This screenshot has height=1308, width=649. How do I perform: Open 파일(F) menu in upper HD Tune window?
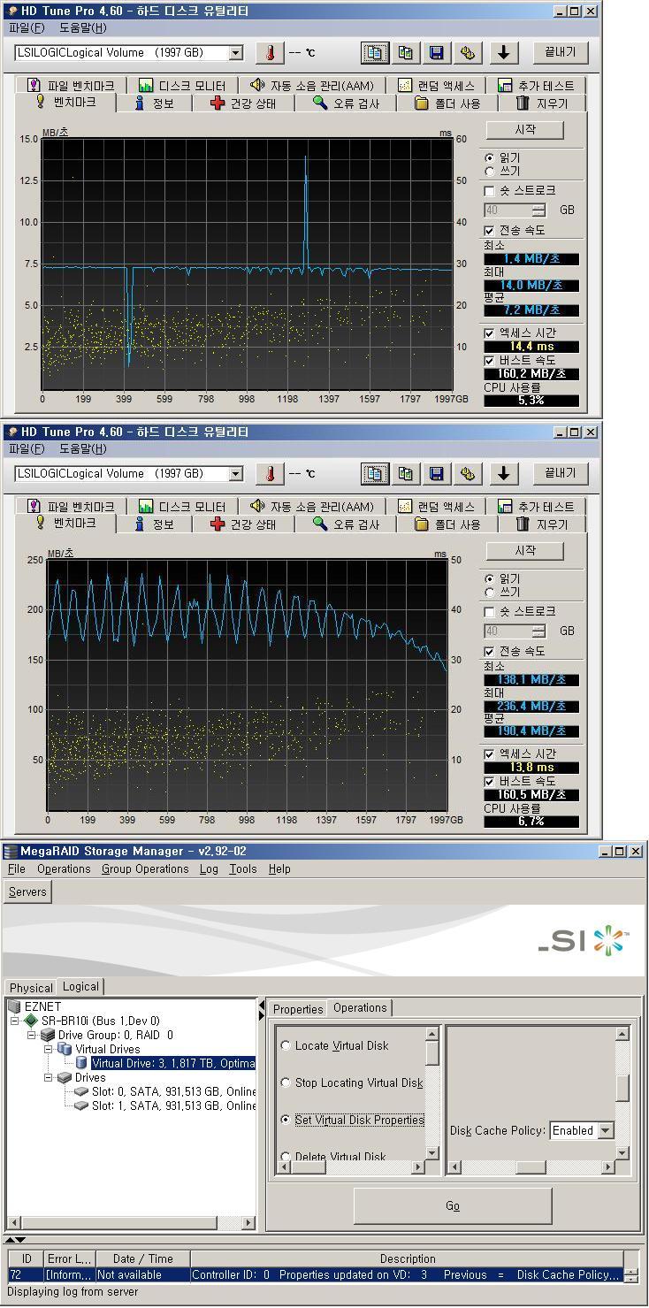coord(27,27)
